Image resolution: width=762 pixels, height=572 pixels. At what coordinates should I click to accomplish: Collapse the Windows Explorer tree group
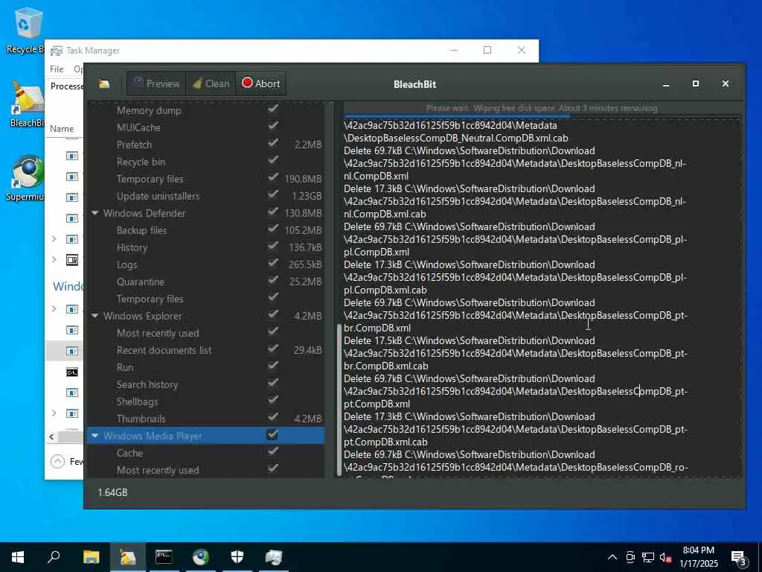coord(95,316)
